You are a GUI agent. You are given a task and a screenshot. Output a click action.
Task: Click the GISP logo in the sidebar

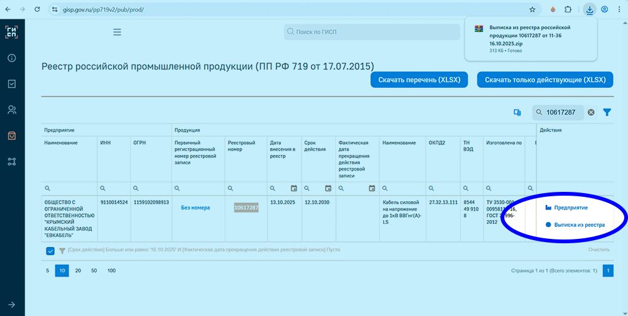pos(11,32)
